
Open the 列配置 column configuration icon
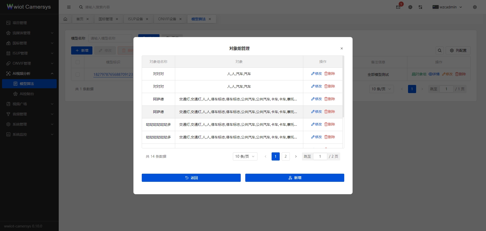coord(458,50)
